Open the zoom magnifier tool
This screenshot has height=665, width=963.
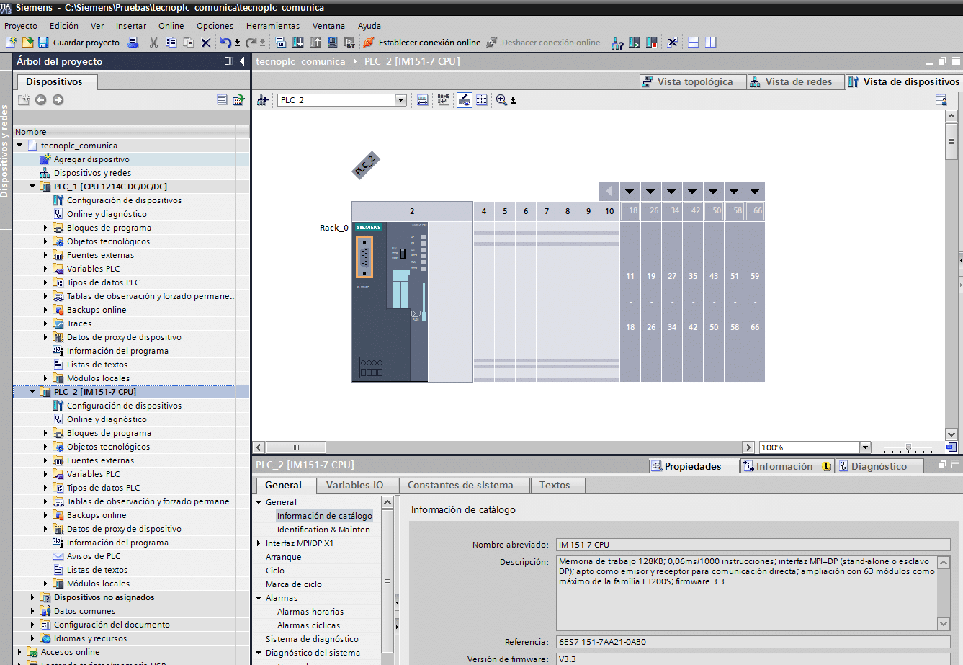(501, 100)
